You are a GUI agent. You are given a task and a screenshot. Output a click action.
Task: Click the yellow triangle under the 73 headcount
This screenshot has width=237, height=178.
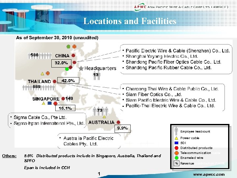point(104,117)
